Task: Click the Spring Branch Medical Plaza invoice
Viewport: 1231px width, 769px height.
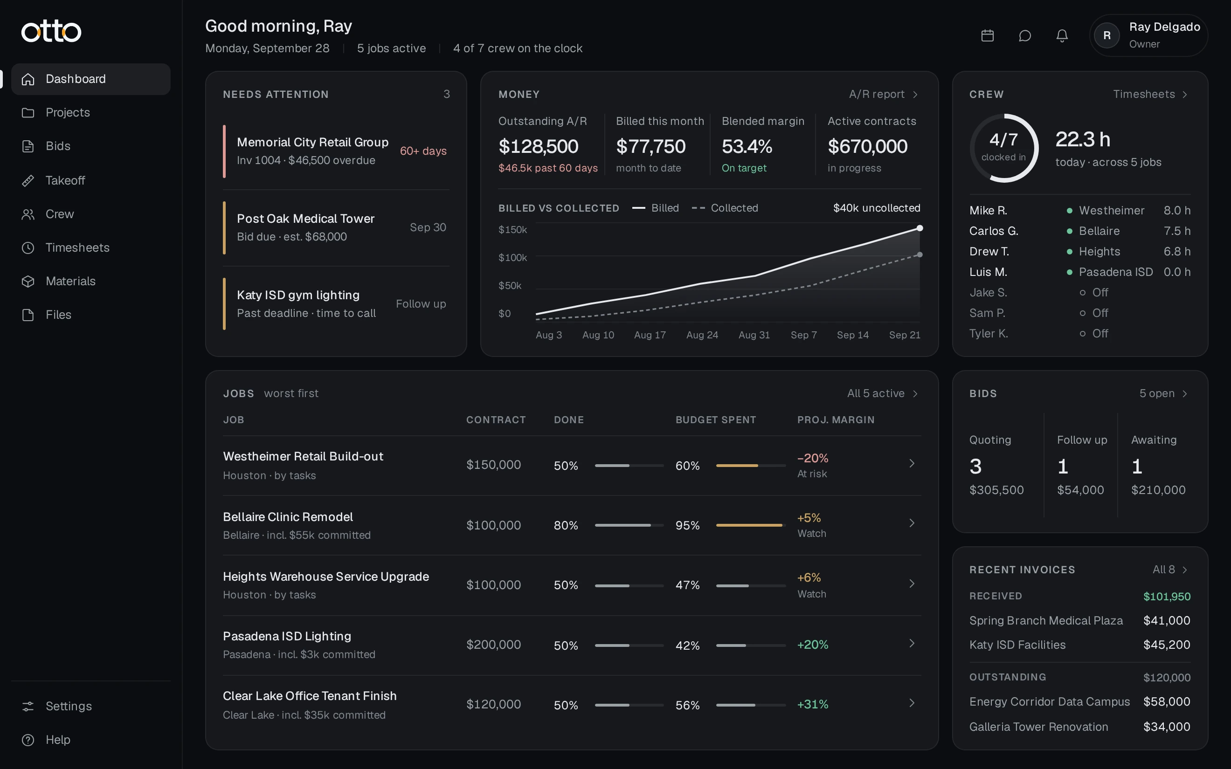Action: pos(1080,620)
